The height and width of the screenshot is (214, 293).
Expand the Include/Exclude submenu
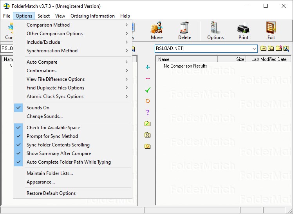click(x=72, y=42)
